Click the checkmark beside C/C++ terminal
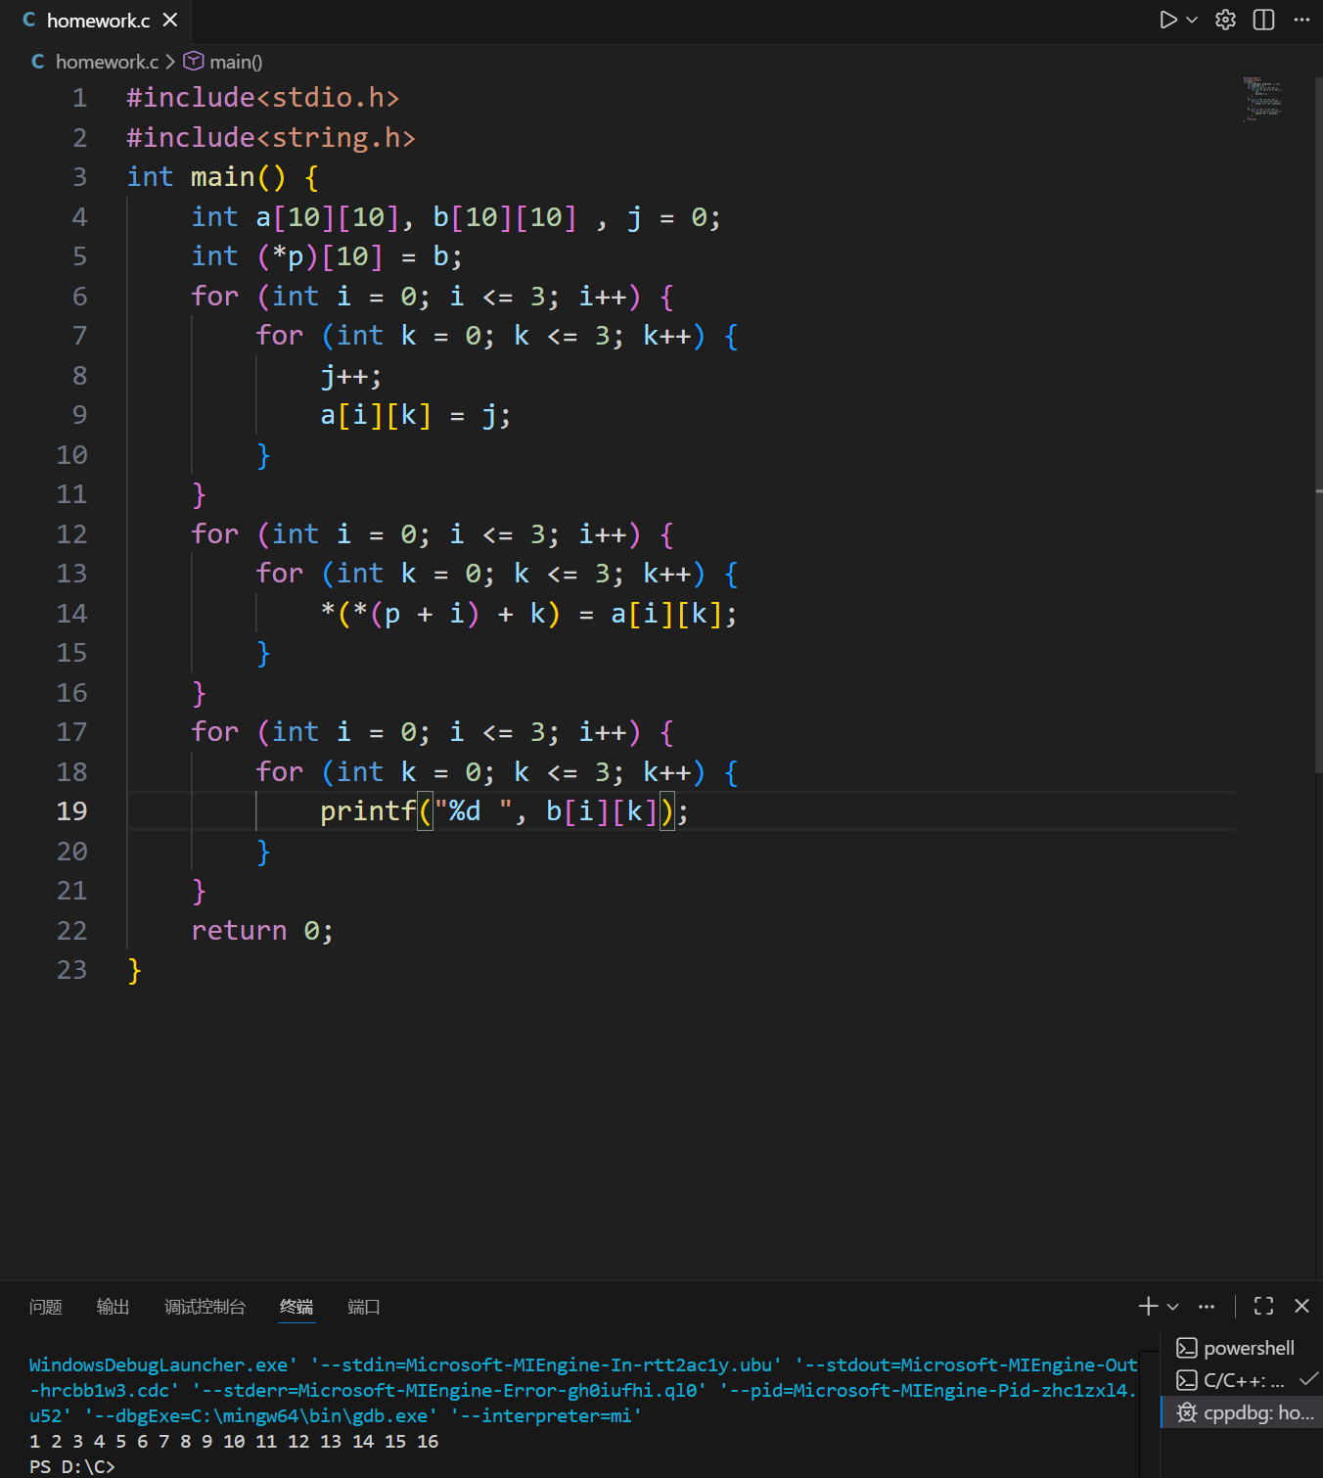This screenshot has width=1323, height=1478. click(x=1308, y=1379)
